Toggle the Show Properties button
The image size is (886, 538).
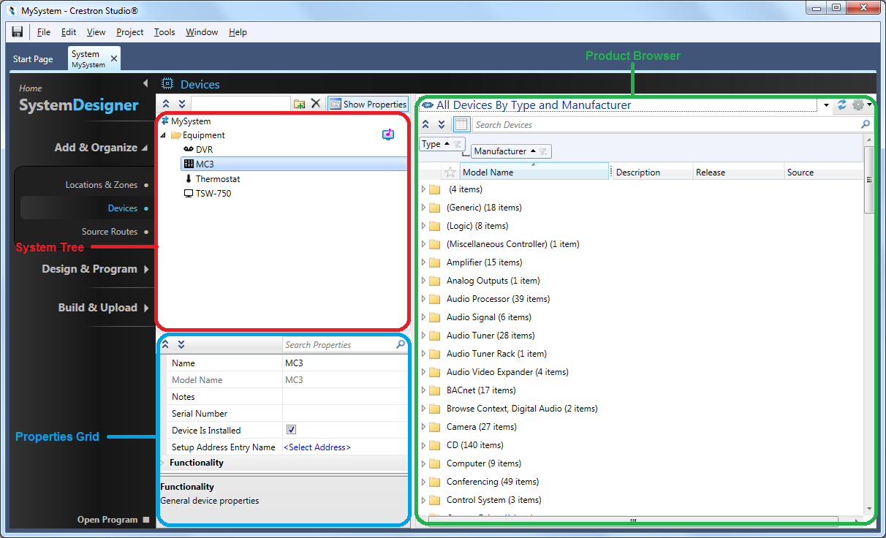coord(368,104)
